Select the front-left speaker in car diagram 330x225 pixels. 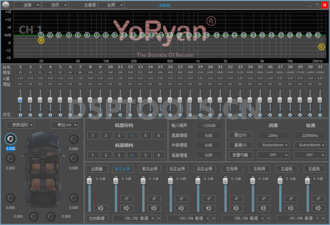pyautogui.click(x=10, y=139)
